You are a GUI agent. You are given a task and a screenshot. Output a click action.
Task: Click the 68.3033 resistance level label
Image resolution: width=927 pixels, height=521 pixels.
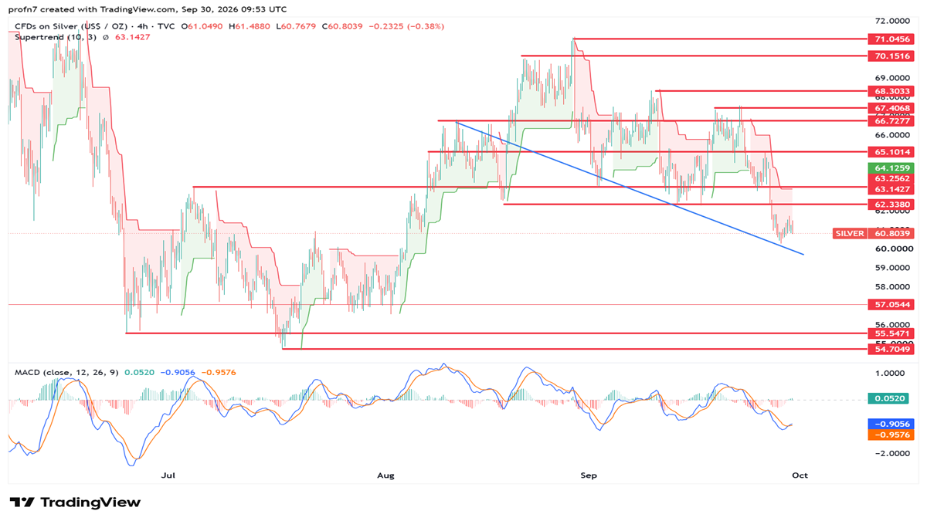pos(893,90)
